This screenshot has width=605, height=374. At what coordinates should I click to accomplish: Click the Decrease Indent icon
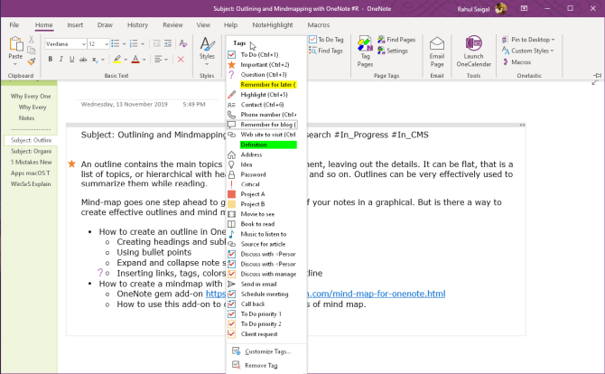click(x=156, y=43)
